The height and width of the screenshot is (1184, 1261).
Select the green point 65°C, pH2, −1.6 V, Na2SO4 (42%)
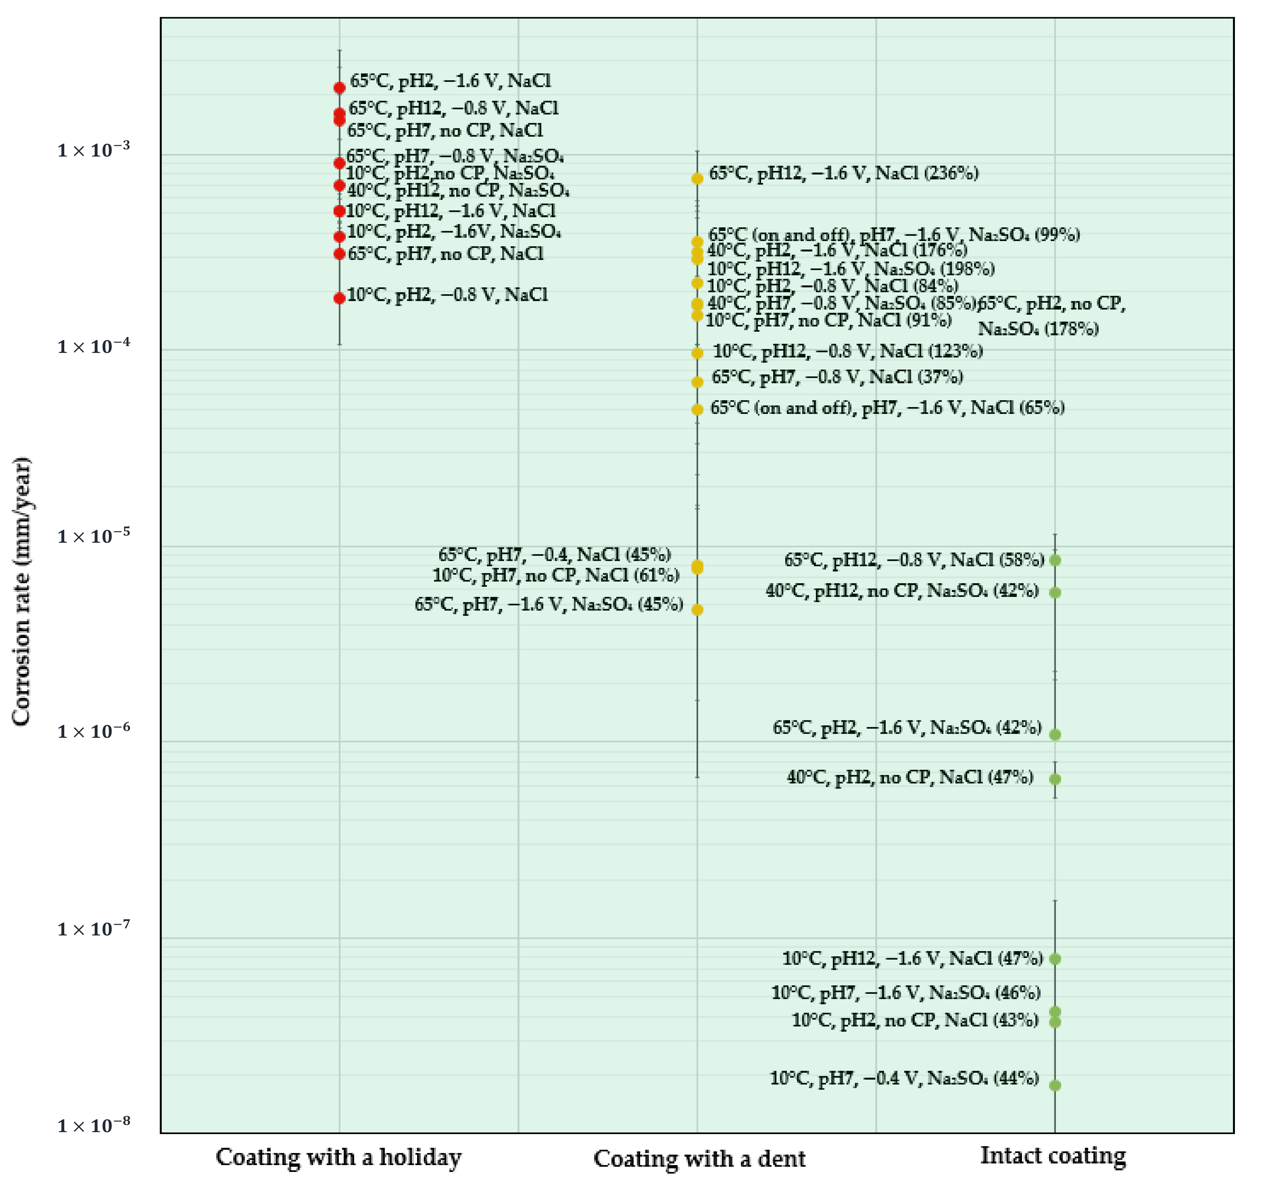(x=1055, y=735)
